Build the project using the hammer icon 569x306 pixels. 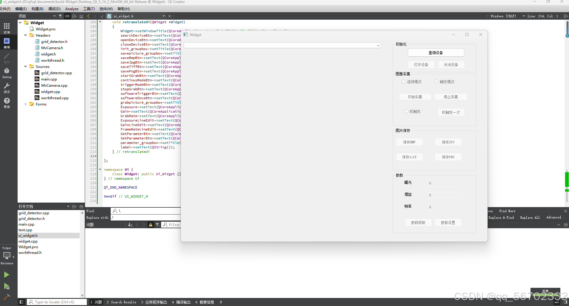click(x=7, y=297)
